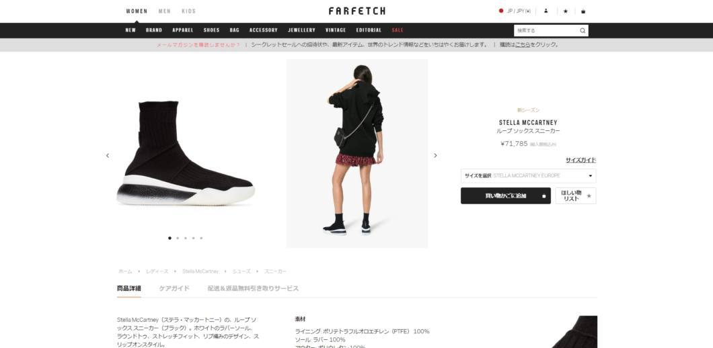Click the 買い物かごに追加 add-to-cart button
Viewport: 713px width, 348px height.
coord(506,195)
